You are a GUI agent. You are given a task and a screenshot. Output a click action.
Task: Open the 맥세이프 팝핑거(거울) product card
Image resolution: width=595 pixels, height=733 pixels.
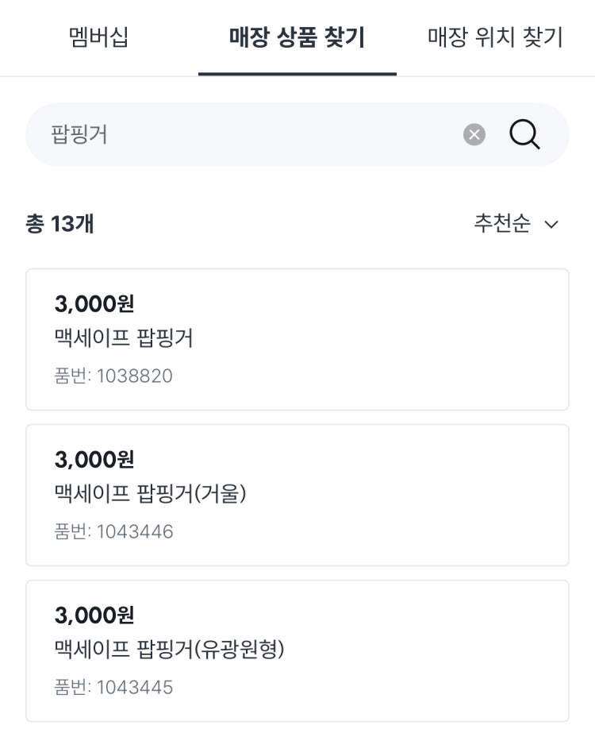pos(297,495)
